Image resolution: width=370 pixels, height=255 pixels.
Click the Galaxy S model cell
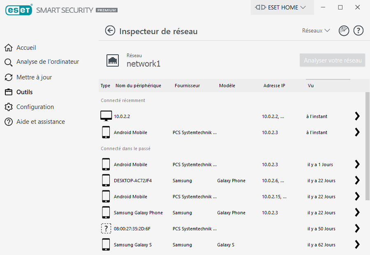tap(226, 245)
